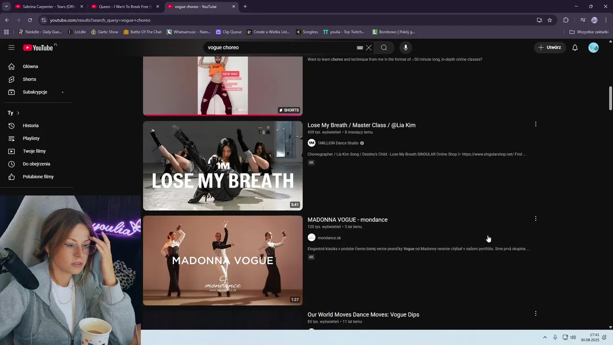
Task: Bookmark this page with the star icon
Action: (x=550, y=20)
